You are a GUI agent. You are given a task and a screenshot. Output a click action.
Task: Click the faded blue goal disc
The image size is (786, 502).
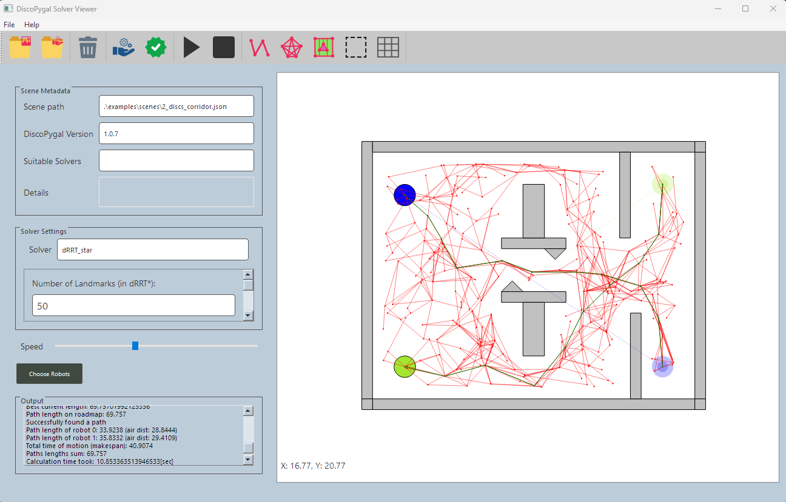pyautogui.click(x=662, y=366)
